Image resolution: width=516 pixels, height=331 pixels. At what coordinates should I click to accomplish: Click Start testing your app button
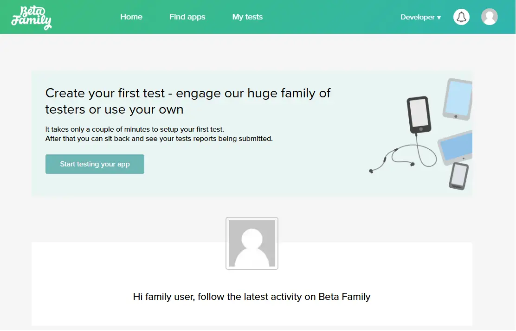95,164
